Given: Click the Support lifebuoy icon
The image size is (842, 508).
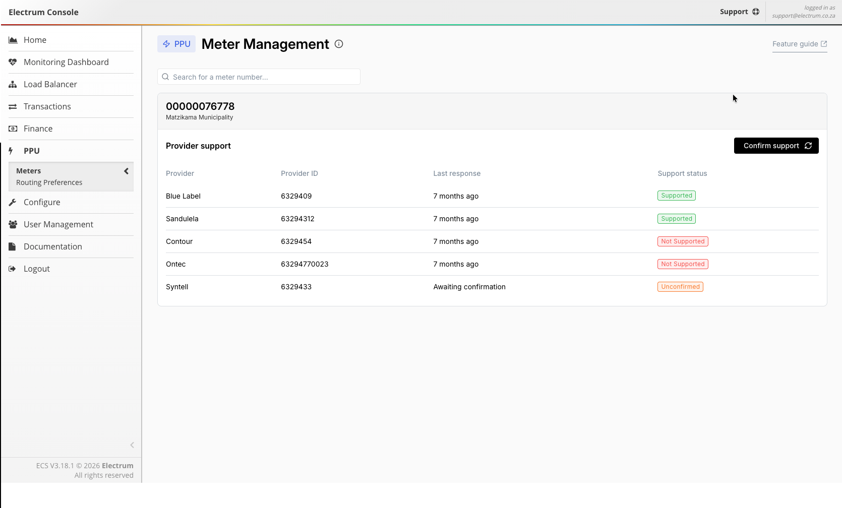Looking at the screenshot, I should click(x=756, y=12).
